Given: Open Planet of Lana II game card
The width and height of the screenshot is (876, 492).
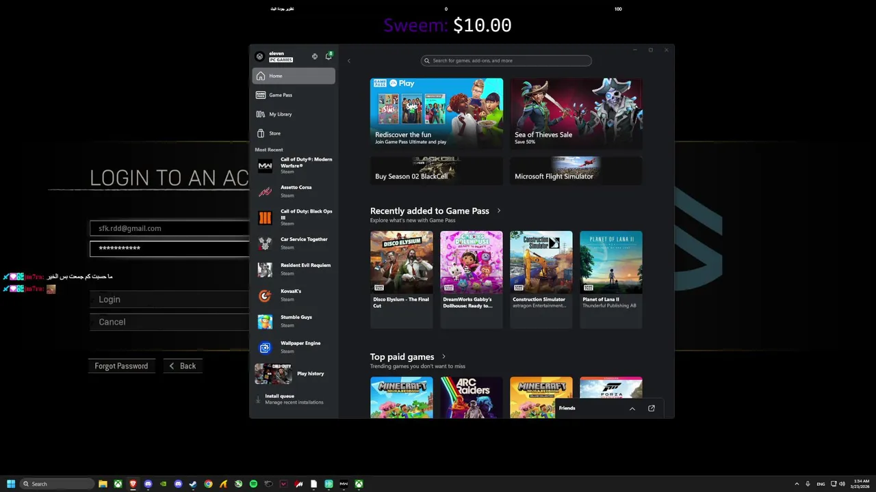Looking at the screenshot, I should (611, 279).
